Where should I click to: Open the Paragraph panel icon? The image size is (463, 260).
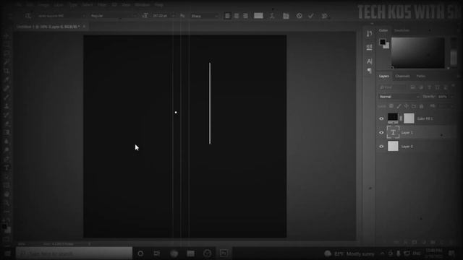tap(370, 71)
